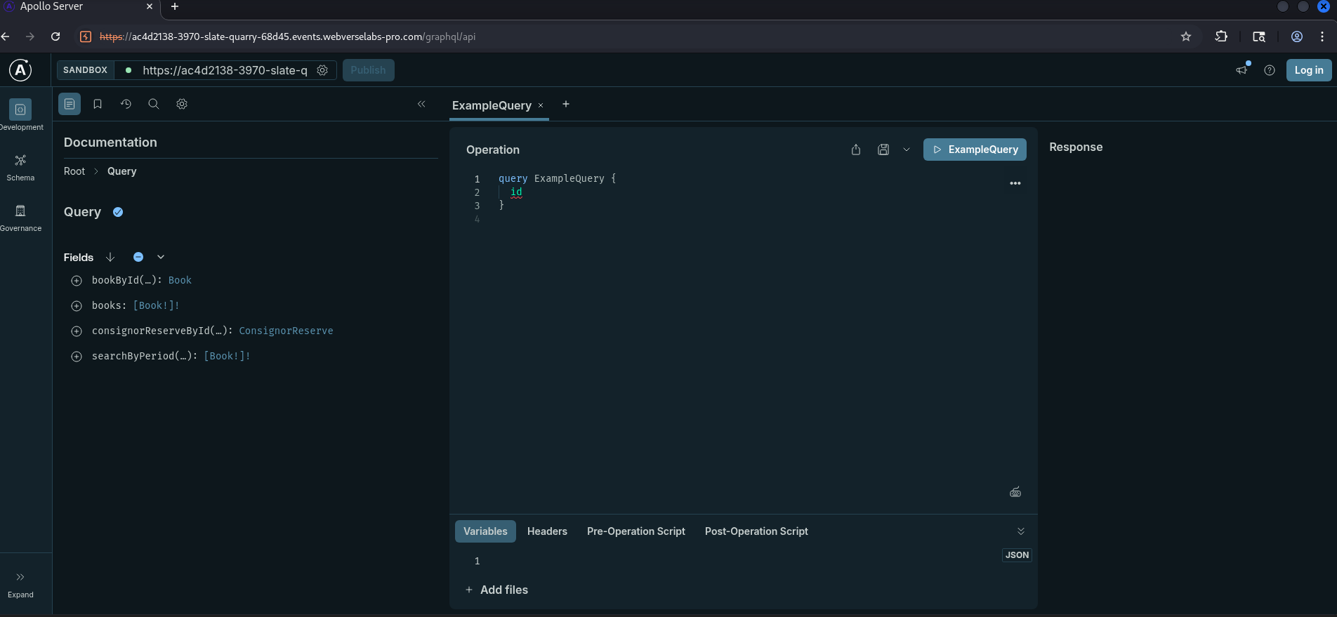Open the help question mark icon
The width and height of the screenshot is (1337, 617).
(1269, 70)
